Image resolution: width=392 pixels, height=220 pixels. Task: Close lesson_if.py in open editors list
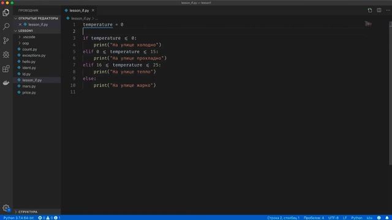[20, 24]
